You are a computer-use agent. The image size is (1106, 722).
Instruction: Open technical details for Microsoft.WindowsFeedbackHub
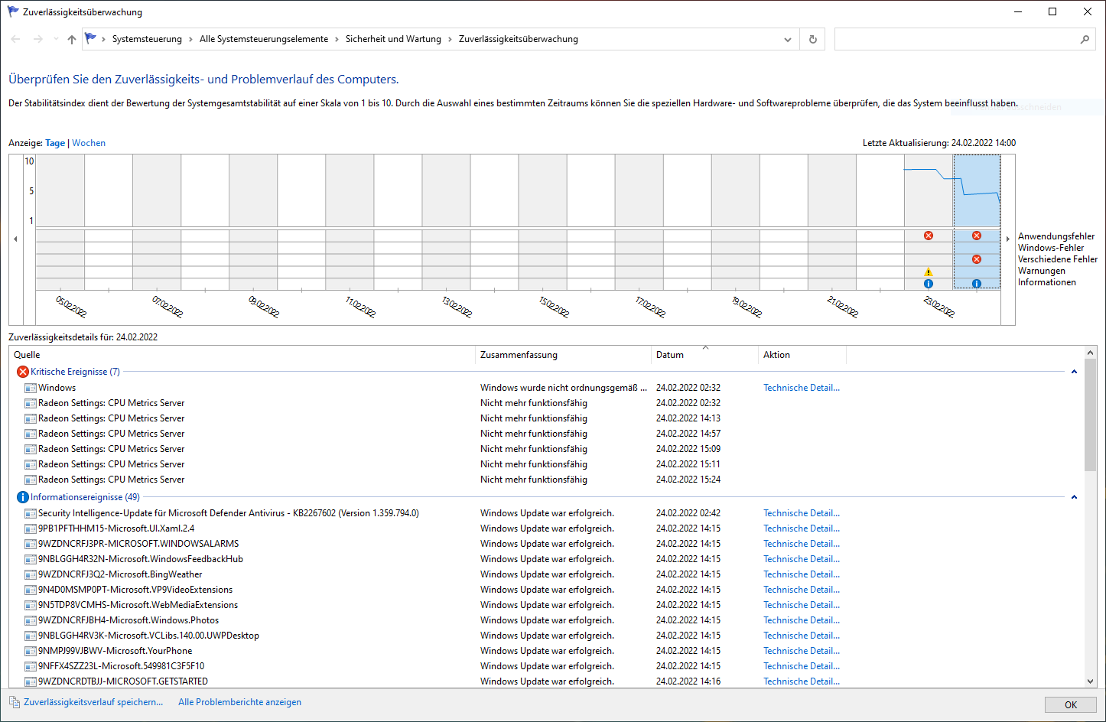[x=802, y=559]
